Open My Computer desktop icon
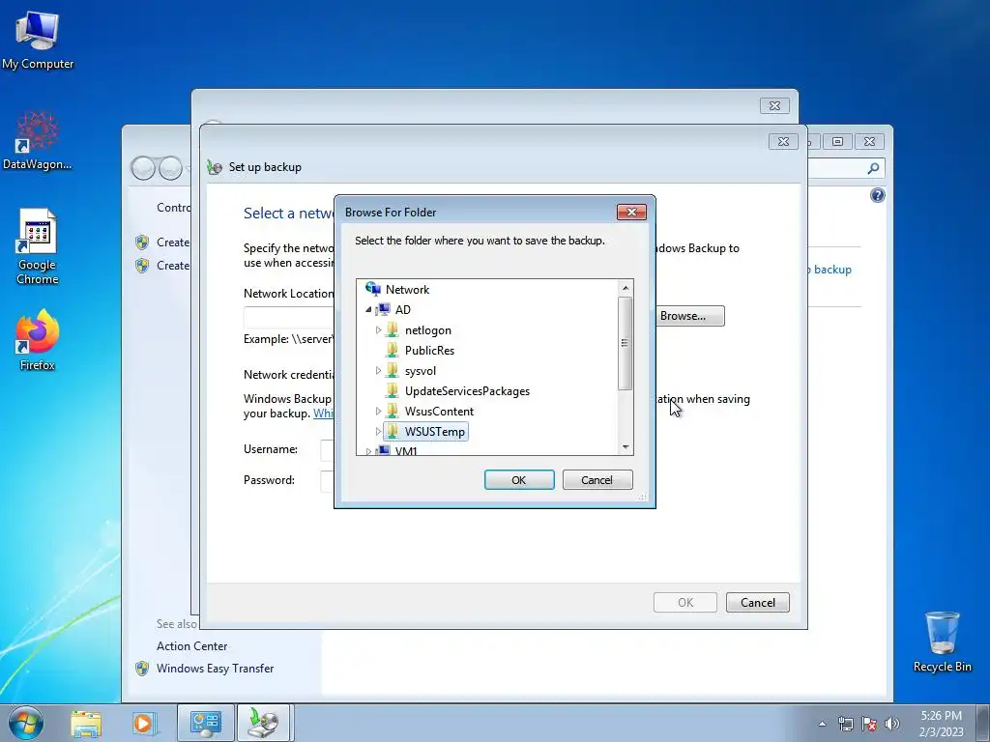This screenshot has height=742, width=990. click(x=38, y=40)
